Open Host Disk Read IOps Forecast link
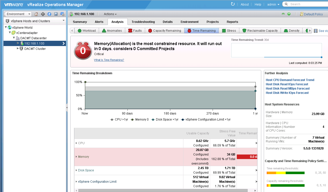This screenshot has height=192, width=328. [287, 84]
